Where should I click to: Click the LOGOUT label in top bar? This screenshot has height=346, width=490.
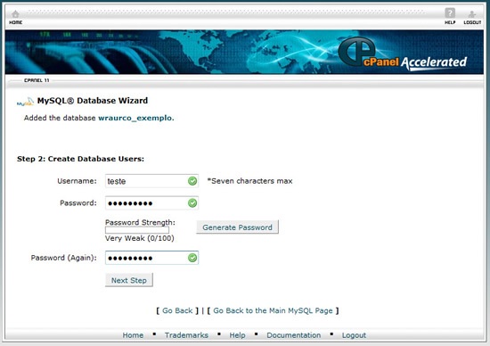[x=472, y=22]
